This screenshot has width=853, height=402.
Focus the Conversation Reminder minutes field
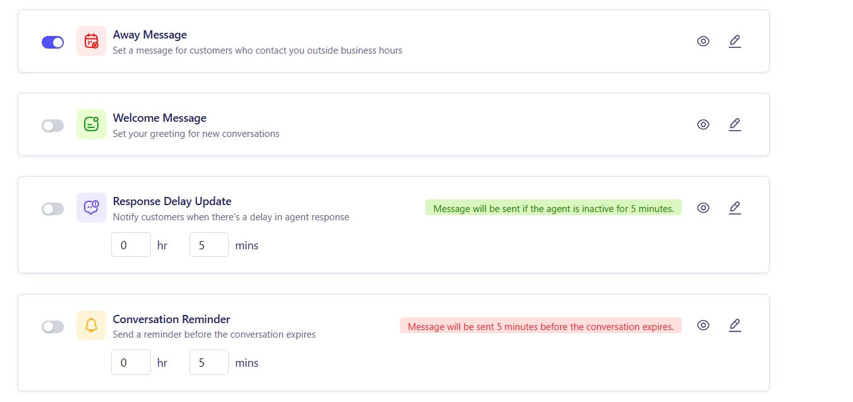pyautogui.click(x=209, y=363)
